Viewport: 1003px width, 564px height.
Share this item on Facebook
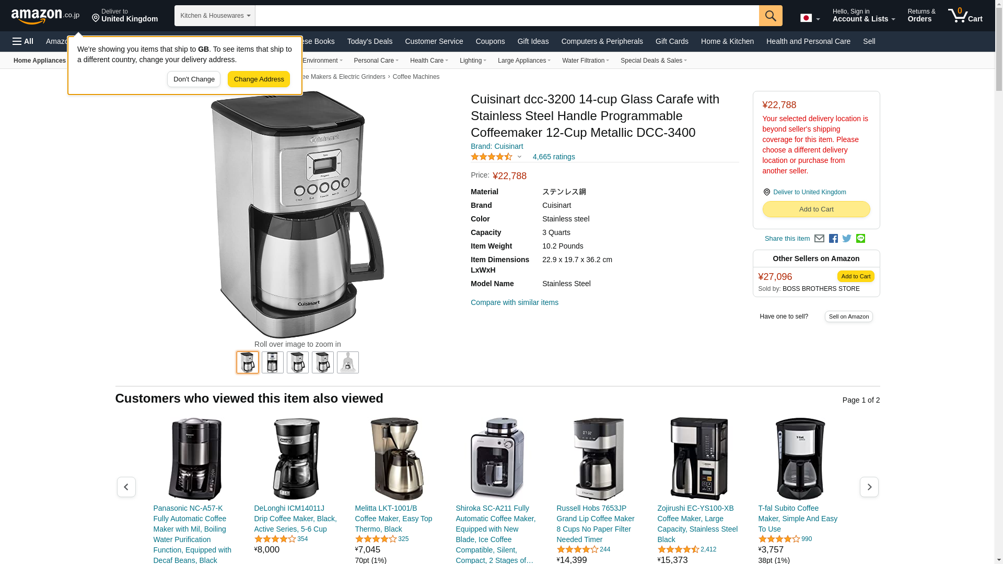coord(833,239)
